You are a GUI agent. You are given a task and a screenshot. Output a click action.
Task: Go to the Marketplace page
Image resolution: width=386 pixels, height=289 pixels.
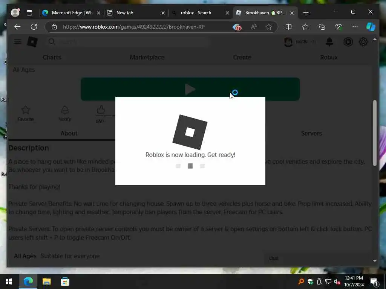[147, 57]
